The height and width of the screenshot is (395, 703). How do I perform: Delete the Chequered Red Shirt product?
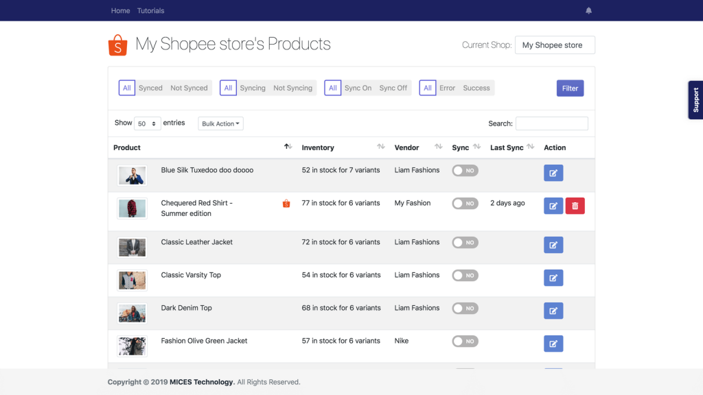tap(575, 206)
